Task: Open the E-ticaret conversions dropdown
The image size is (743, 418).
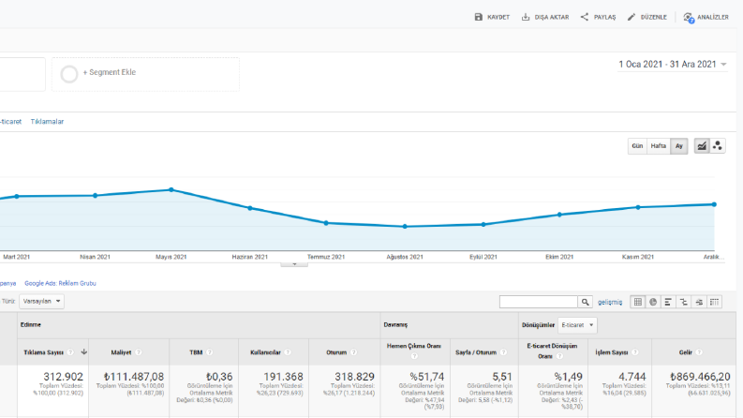Action: pyautogui.click(x=577, y=325)
